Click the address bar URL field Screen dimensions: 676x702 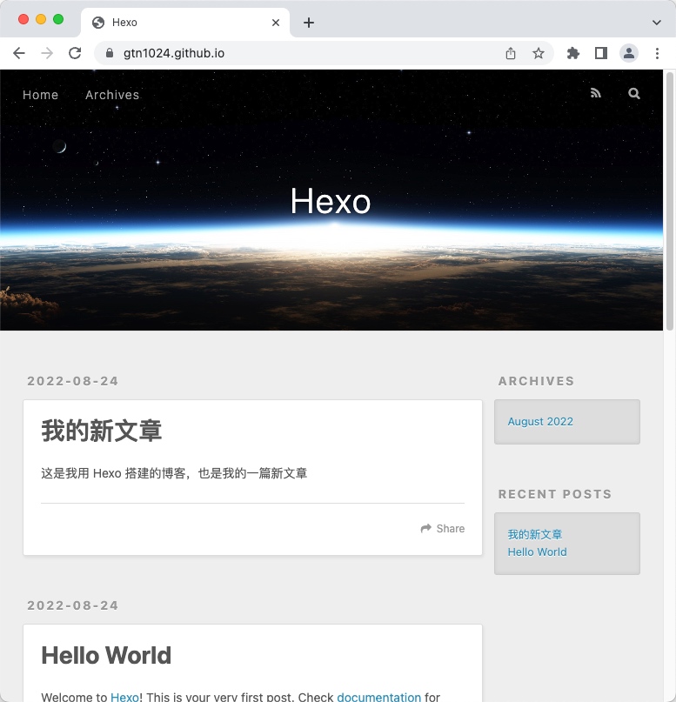click(305, 53)
